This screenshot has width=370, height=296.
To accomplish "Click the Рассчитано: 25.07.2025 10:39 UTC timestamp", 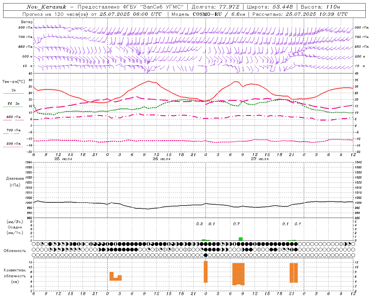I will 300,14.
